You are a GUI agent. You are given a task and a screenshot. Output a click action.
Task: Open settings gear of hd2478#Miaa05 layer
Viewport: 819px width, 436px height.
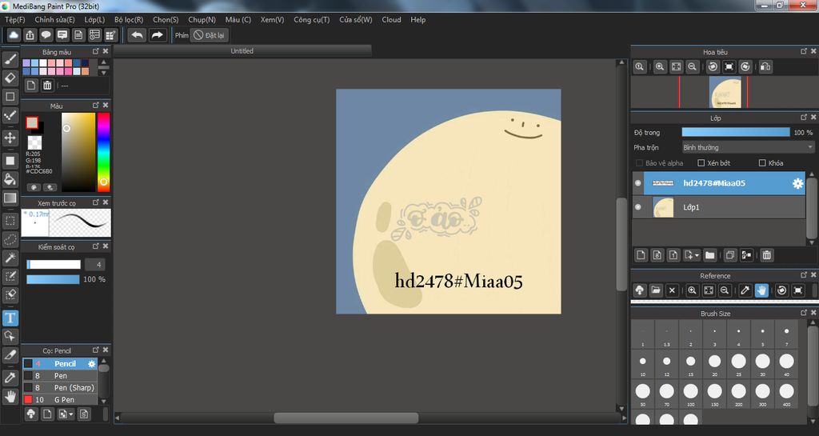pyautogui.click(x=797, y=183)
